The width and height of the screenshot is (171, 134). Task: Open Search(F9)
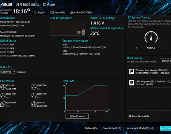click(x=58, y=12)
